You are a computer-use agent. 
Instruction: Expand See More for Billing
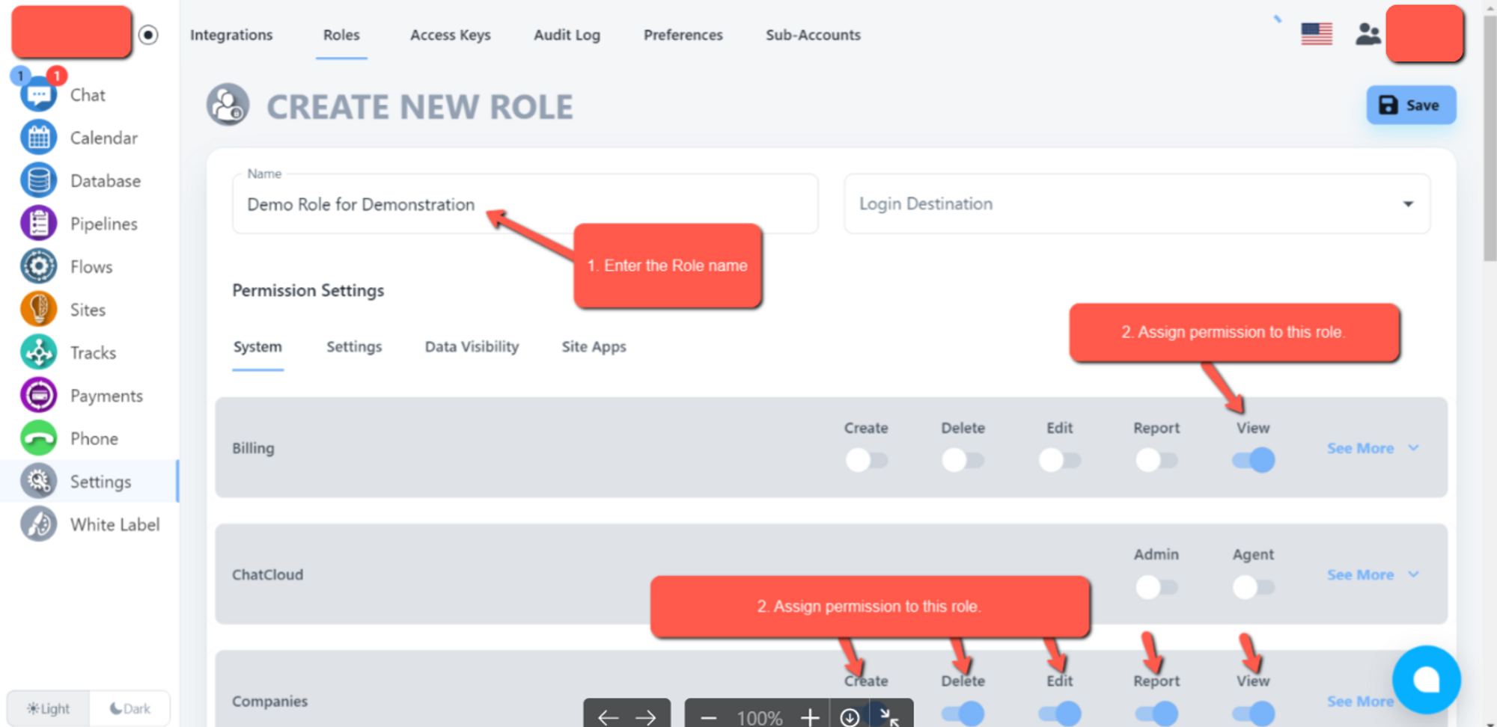click(1372, 449)
